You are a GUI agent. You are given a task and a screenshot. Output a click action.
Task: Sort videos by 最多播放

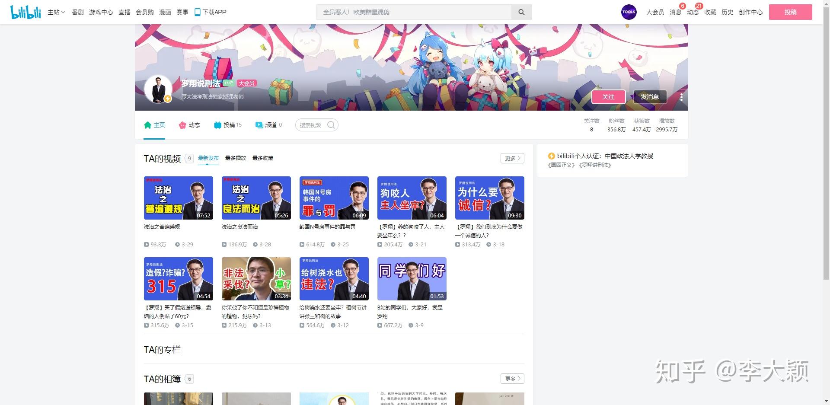[236, 158]
